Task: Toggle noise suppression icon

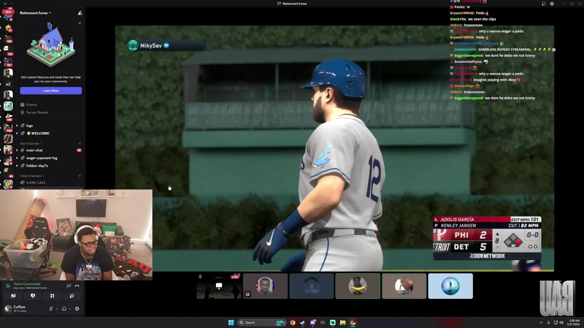Action: click(x=68, y=286)
